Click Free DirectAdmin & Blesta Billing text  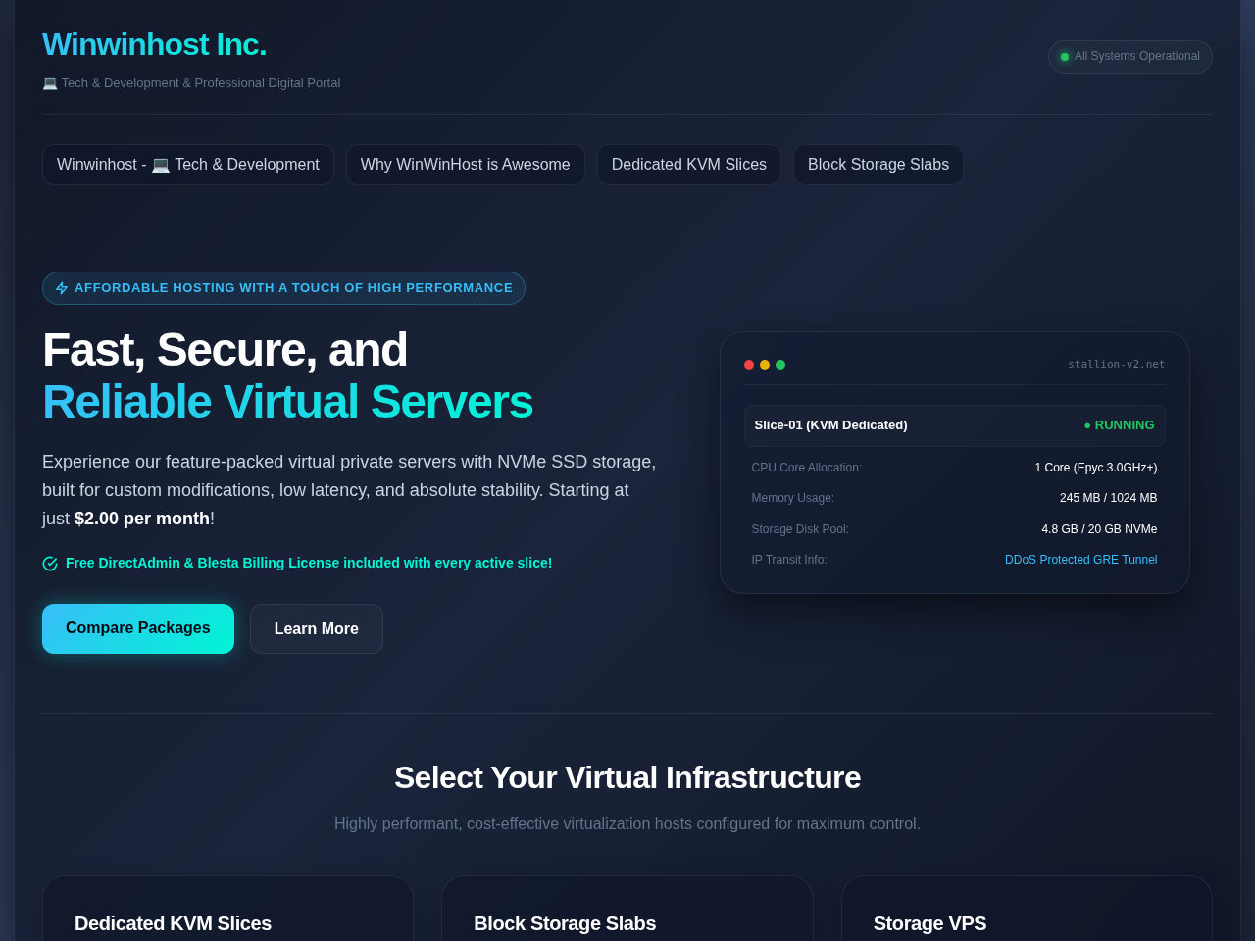309,563
